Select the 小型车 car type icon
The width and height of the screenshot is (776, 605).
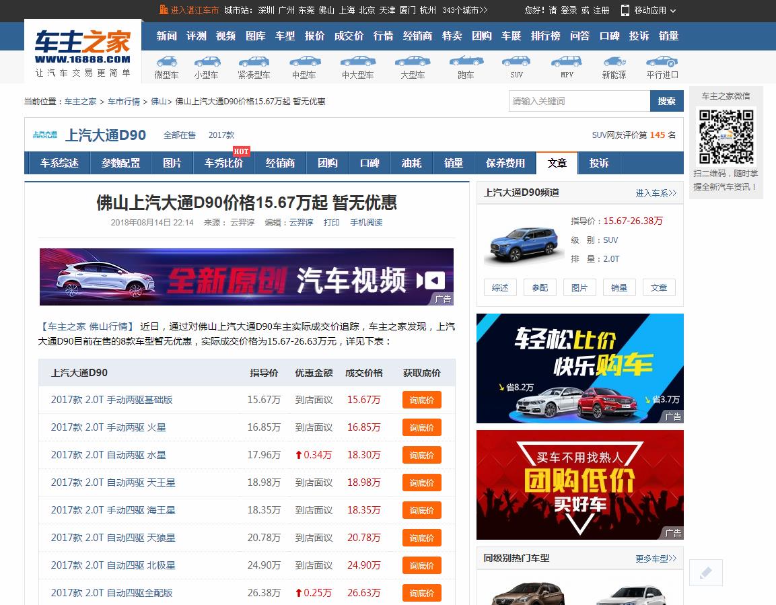[x=207, y=62]
